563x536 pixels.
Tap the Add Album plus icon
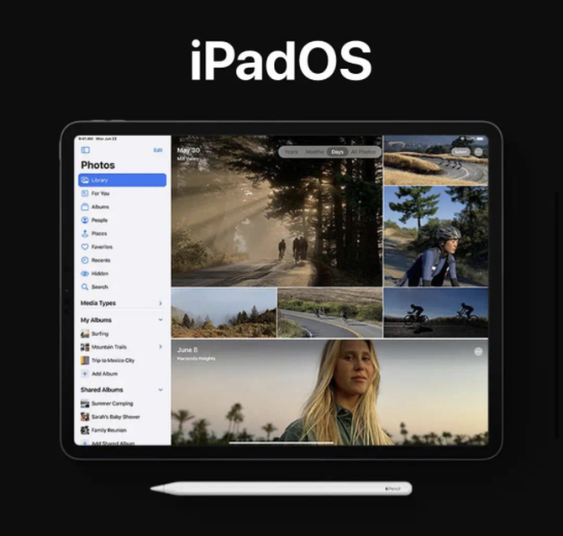[85, 374]
